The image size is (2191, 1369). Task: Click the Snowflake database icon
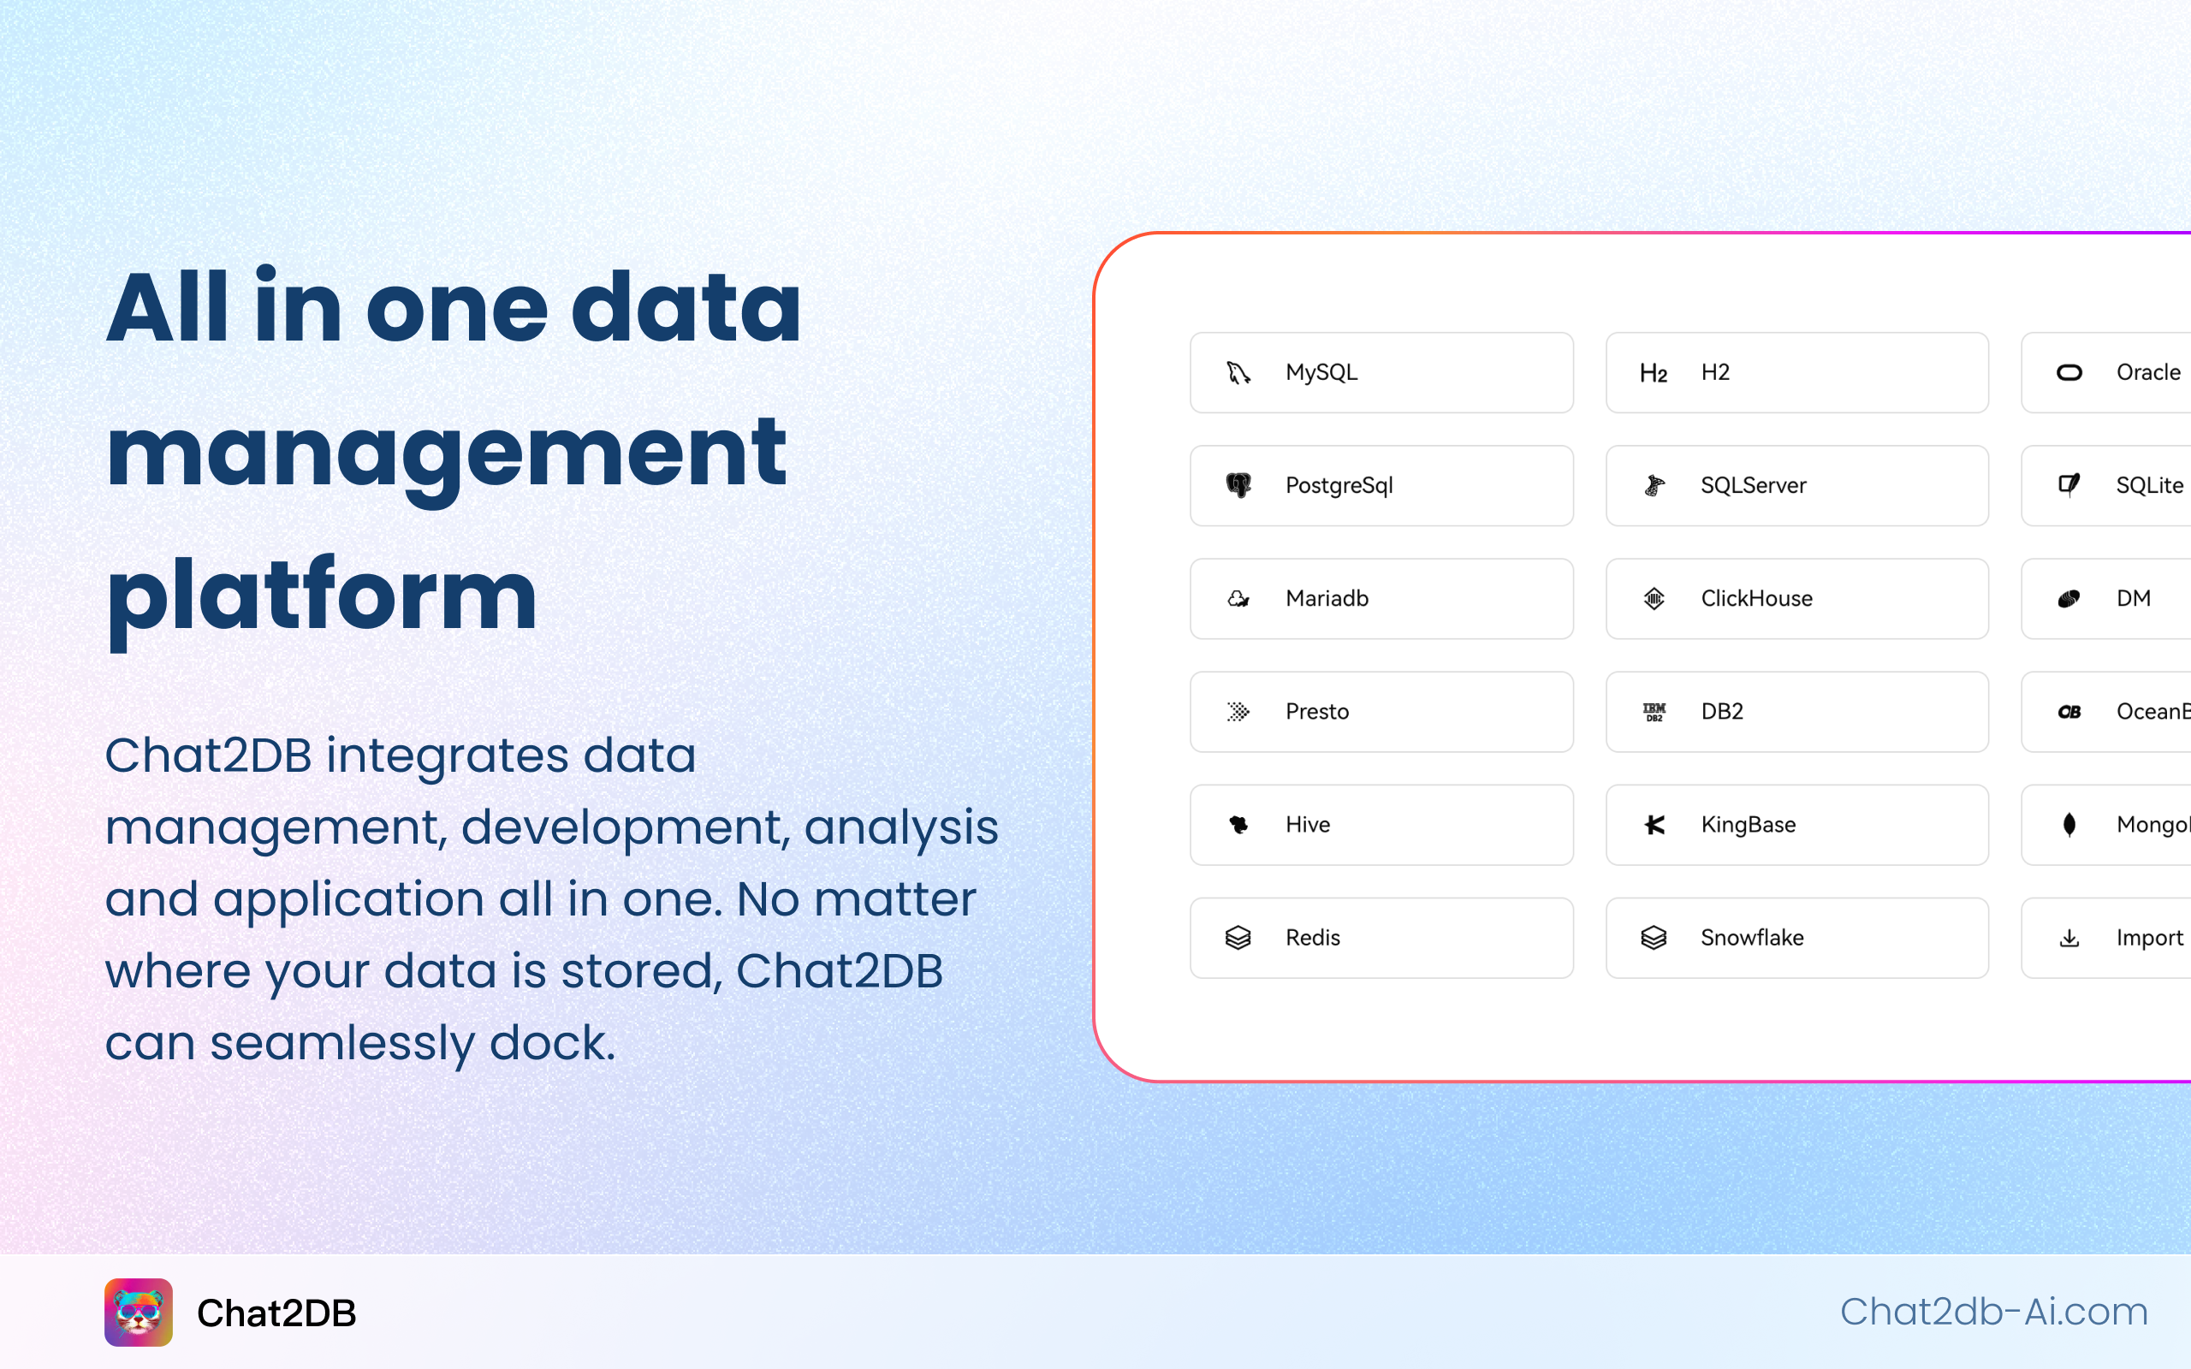tap(1658, 937)
